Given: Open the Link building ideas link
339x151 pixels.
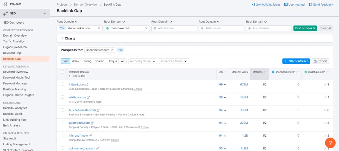Looking at the screenshot, I should pos(266,5).
